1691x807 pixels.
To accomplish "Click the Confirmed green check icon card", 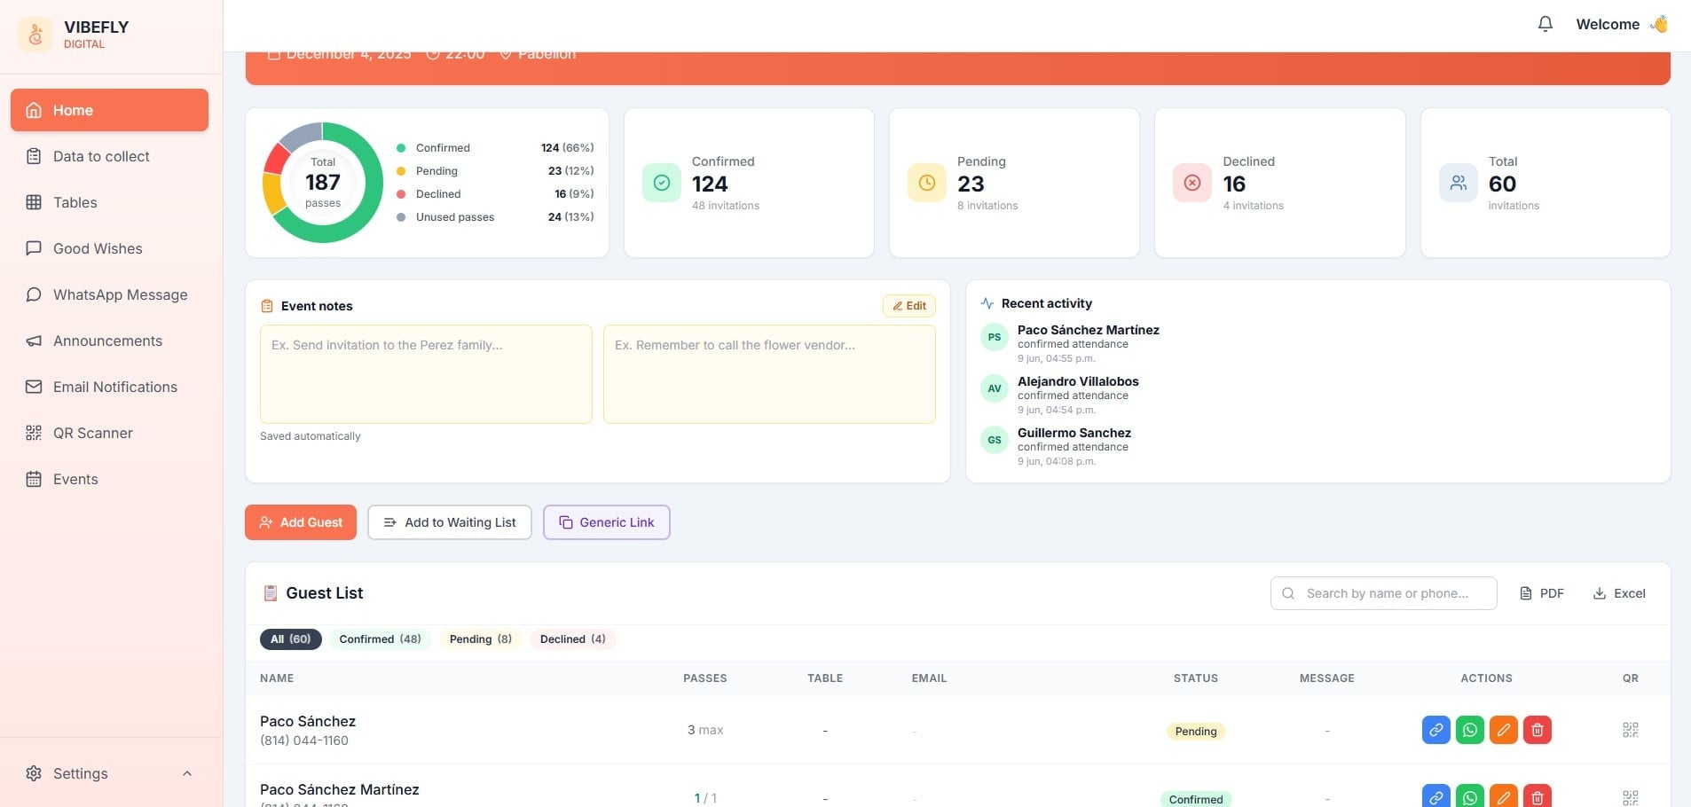I will 661,183.
